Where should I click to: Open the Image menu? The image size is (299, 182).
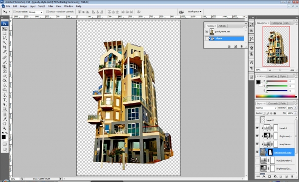tap(23, 6)
